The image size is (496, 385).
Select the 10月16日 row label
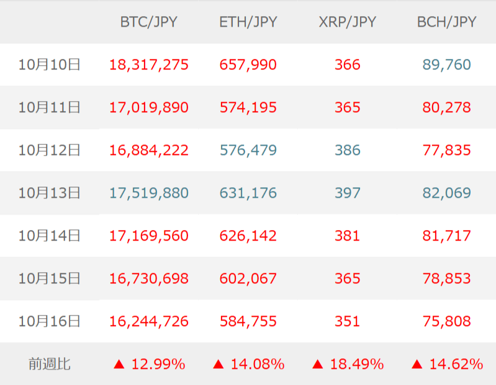50,321
